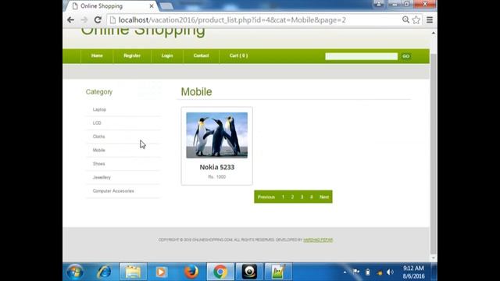Launch Firefox from taskbar

click(191, 272)
